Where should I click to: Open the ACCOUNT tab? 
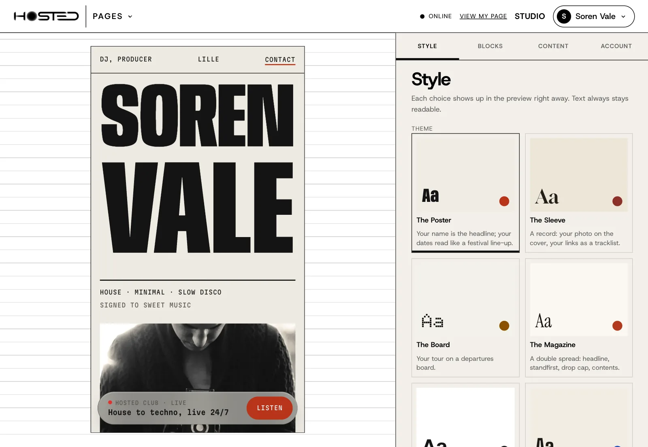(616, 46)
